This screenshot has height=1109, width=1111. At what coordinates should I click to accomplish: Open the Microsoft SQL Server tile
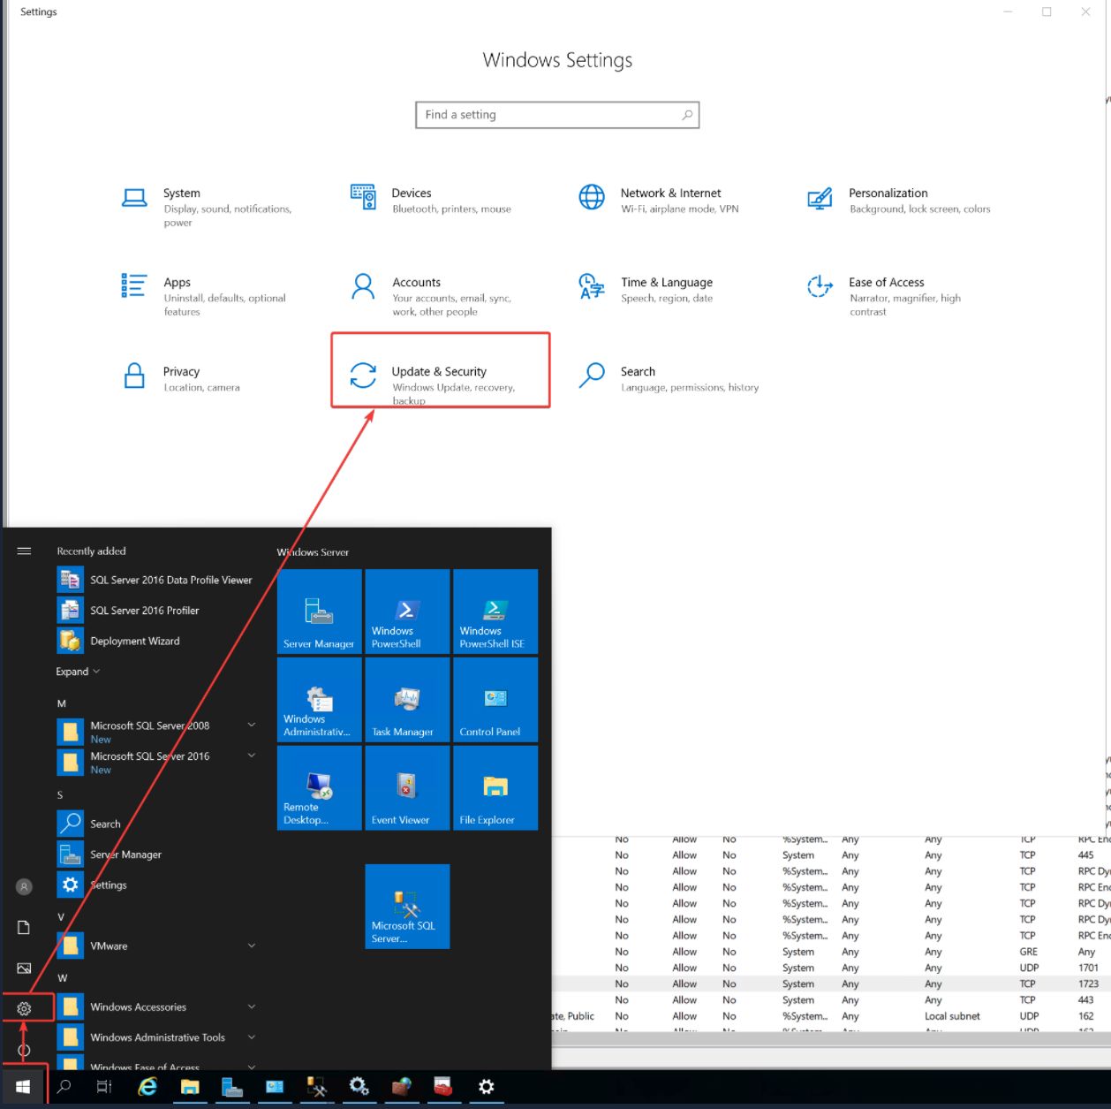click(407, 907)
